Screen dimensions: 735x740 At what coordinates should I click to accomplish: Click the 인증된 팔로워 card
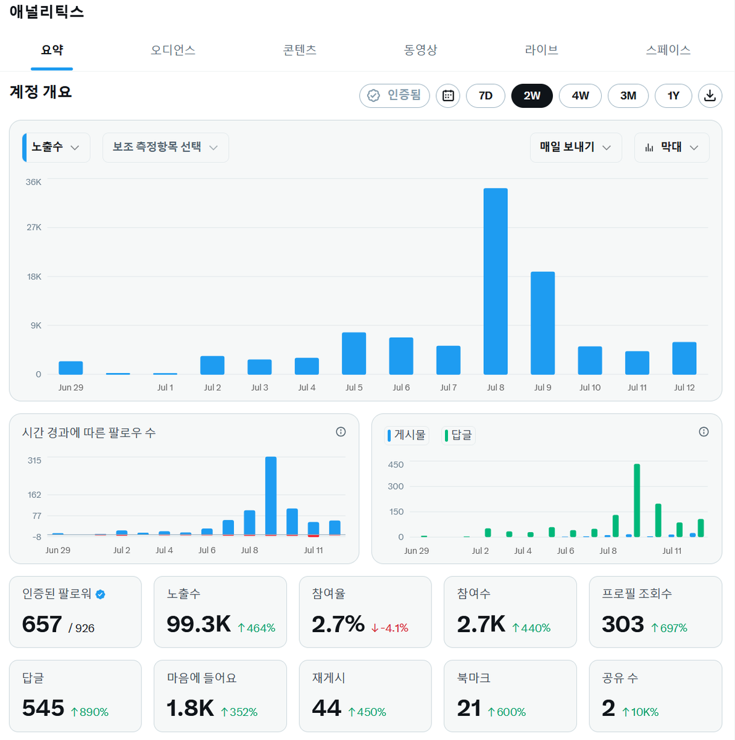click(75, 612)
